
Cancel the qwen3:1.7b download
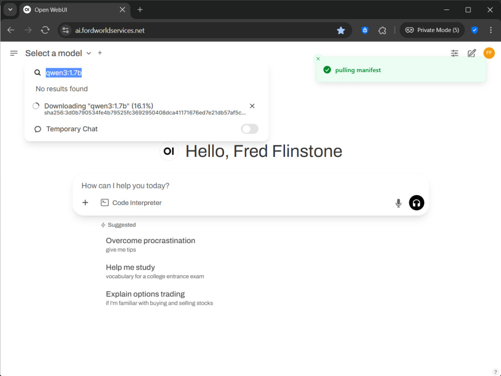coord(252,106)
